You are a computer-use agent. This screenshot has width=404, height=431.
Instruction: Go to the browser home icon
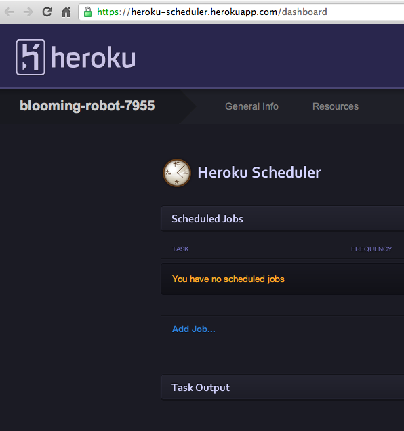click(x=66, y=12)
